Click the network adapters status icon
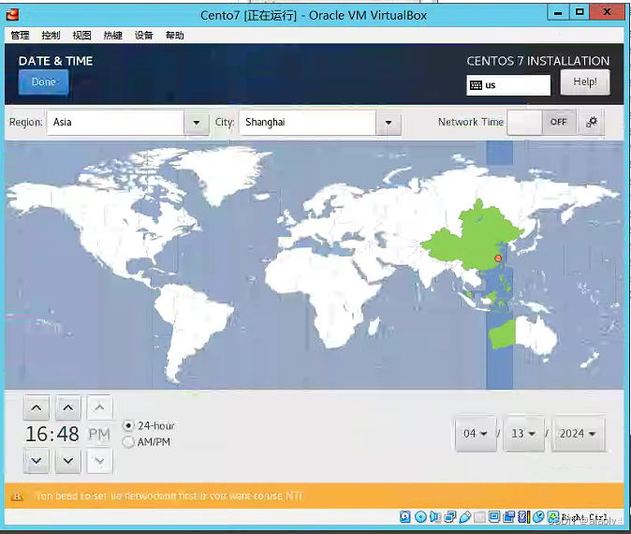The width and height of the screenshot is (631, 534). coord(450,517)
